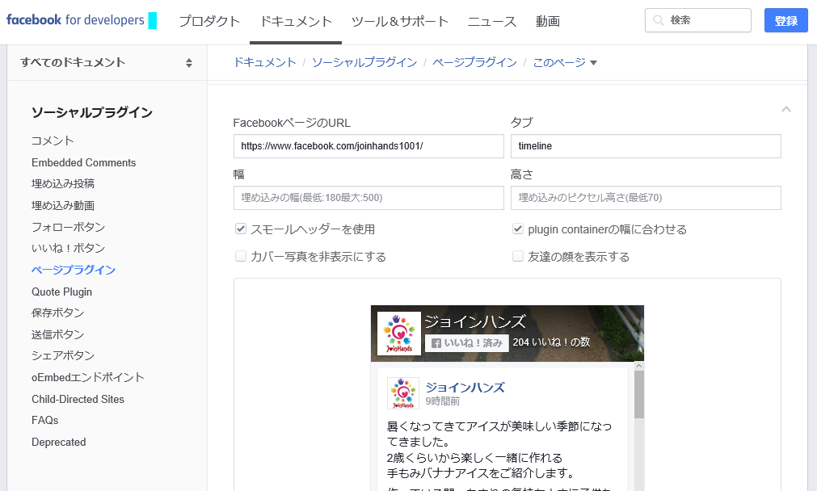Image resolution: width=817 pixels, height=491 pixels.
Task: Open いいね！ボタン in the sidebar
Action: click(x=68, y=248)
